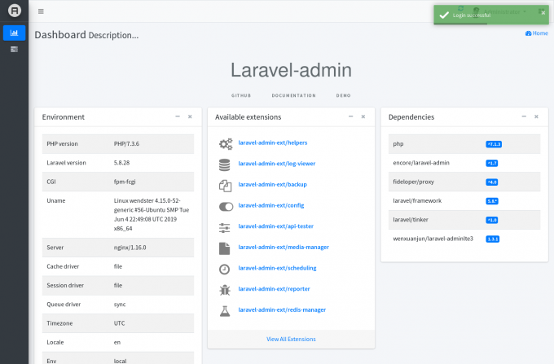
Task: Click the file icon for media-manager
Action: click(x=224, y=248)
